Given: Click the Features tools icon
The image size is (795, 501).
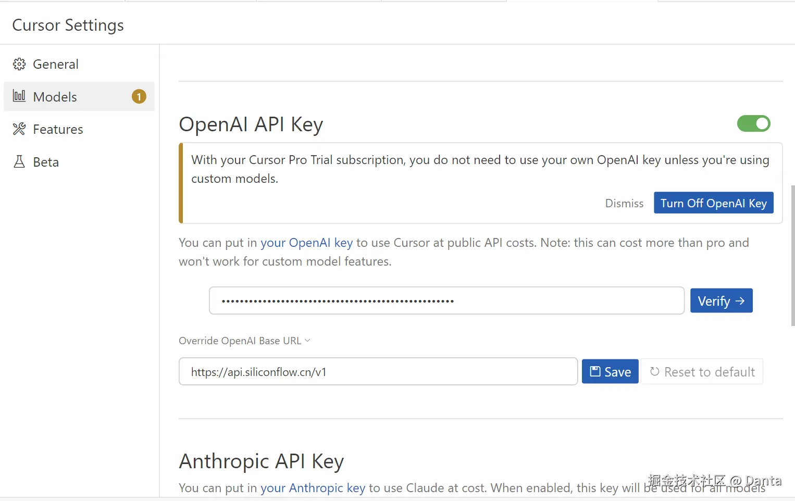Looking at the screenshot, I should 19,129.
